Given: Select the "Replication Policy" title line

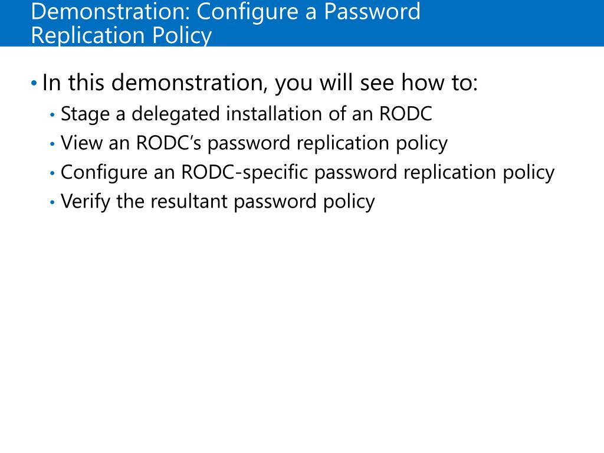Looking at the screenshot, I should click(x=122, y=36).
